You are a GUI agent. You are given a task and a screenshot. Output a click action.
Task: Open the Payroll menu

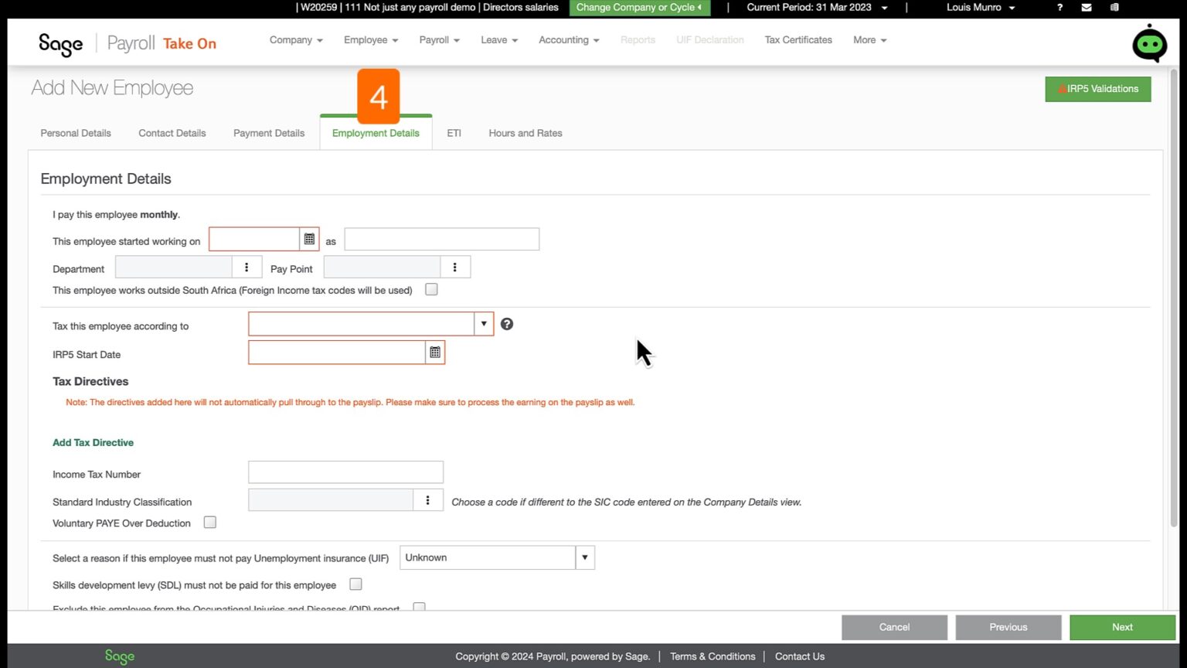point(438,39)
